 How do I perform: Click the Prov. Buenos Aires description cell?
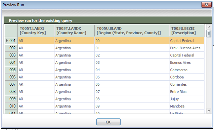click(x=187, y=48)
